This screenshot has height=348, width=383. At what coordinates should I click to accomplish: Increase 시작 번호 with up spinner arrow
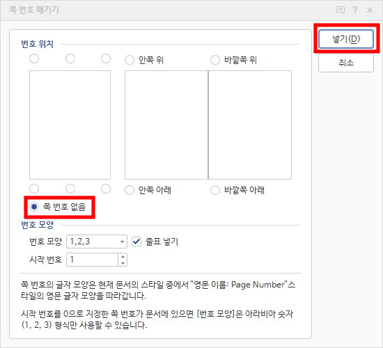123,256
